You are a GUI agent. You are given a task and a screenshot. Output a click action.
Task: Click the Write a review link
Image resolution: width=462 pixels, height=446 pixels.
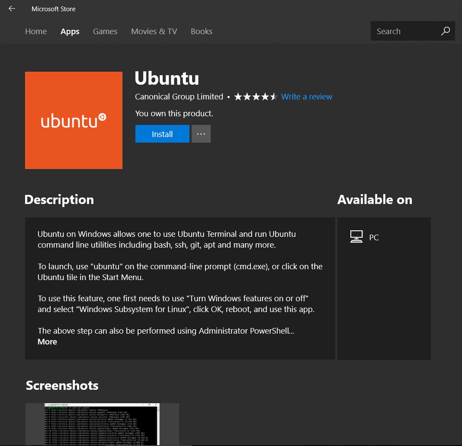click(x=307, y=96)
